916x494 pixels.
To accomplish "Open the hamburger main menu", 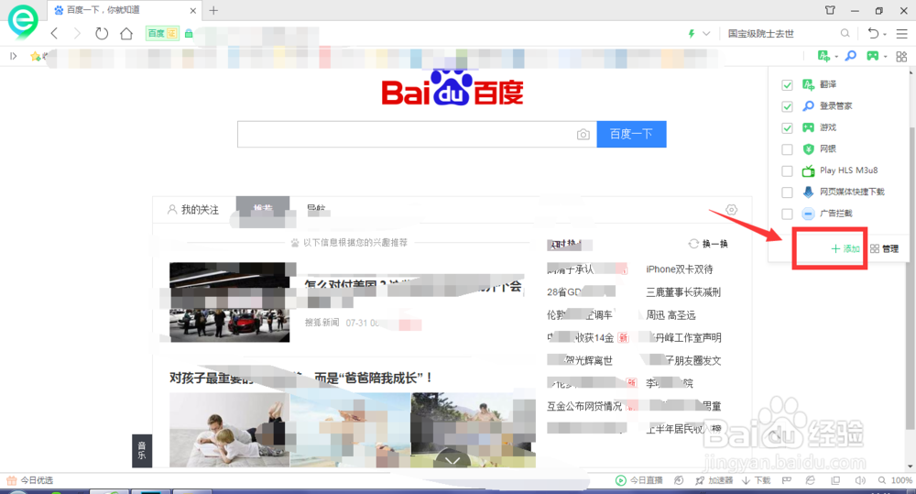I will (x=902, y=34).
